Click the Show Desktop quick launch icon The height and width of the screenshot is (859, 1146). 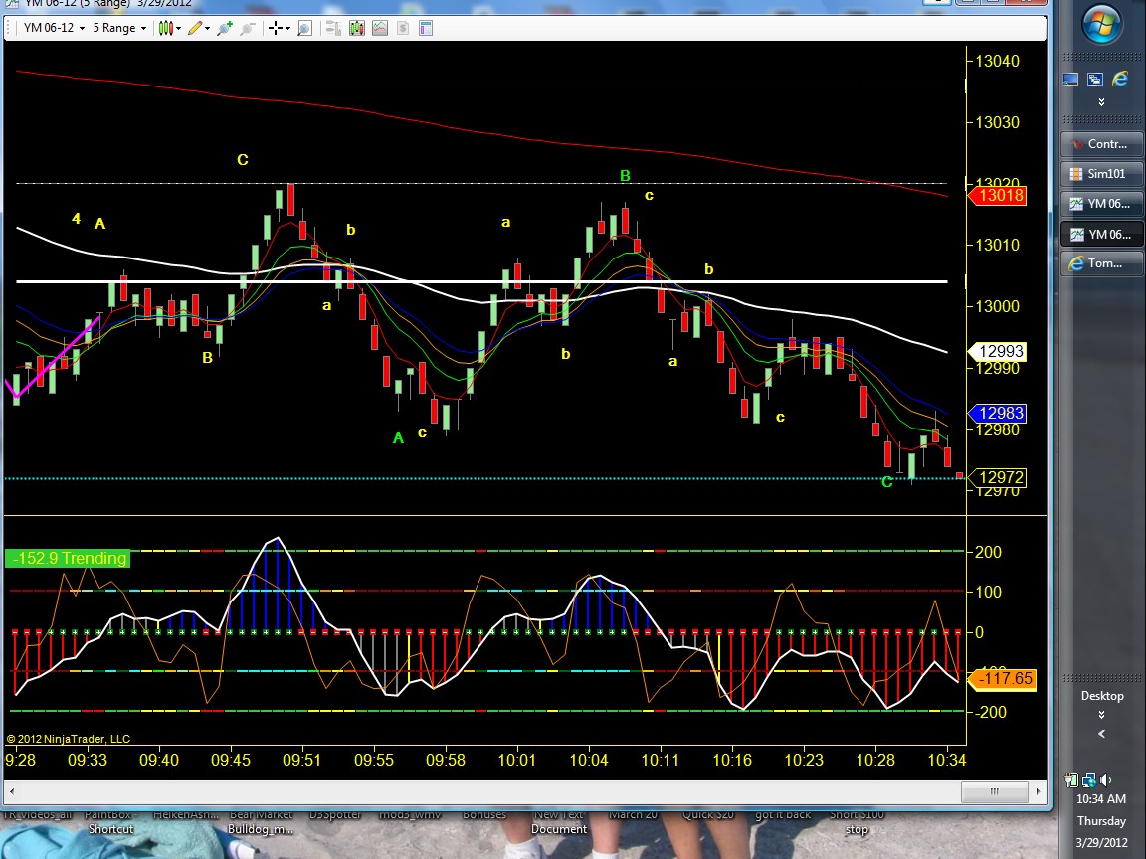click(1070, 79)
